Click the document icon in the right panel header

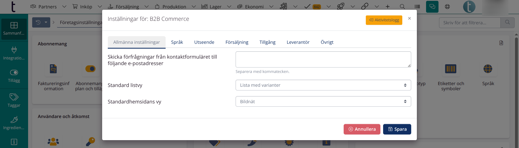pos(501,43)
